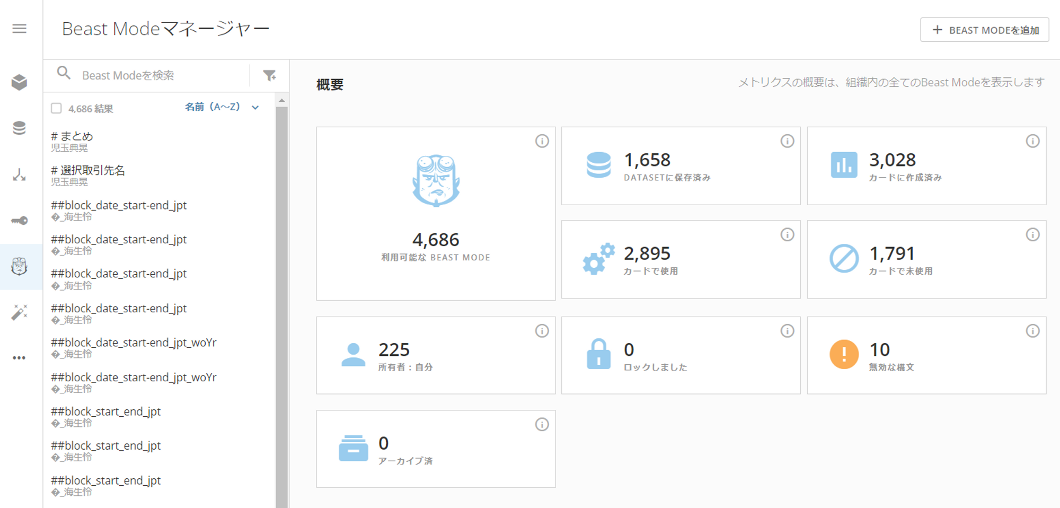Screen dimensions: 1060x508
Task: Click the gears icon beside 2,895
Action: click(x=599, y=259)
